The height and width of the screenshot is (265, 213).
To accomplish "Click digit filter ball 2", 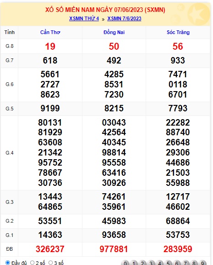I will coord(142,263).
